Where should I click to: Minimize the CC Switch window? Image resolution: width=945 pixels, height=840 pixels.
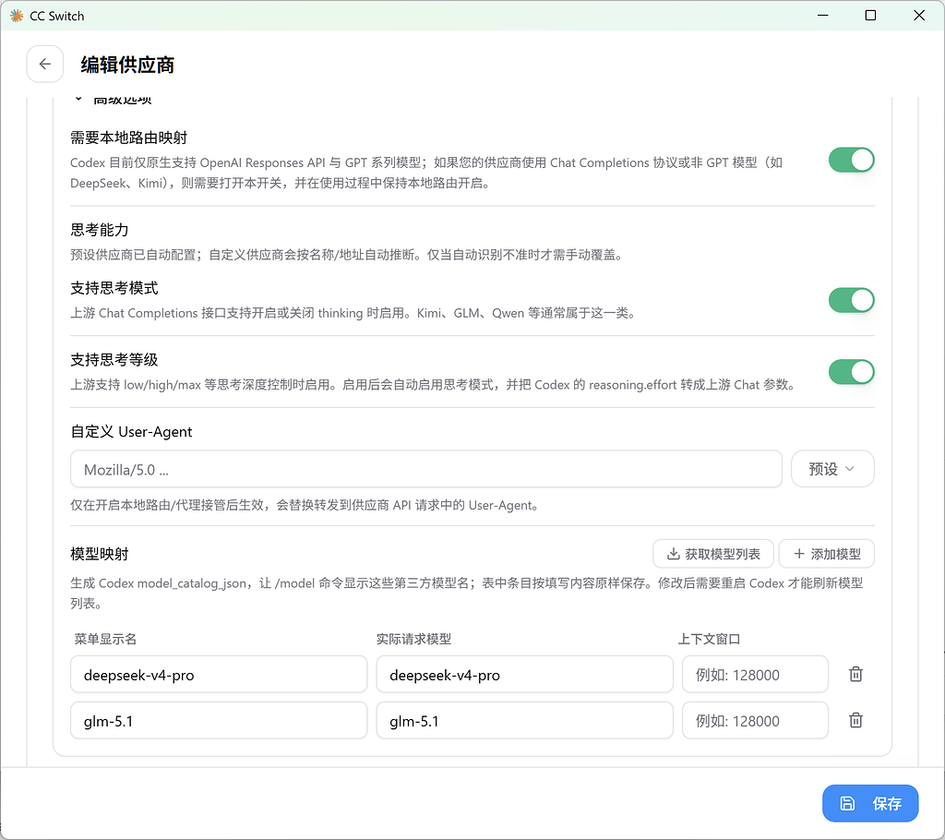point(822,16)
